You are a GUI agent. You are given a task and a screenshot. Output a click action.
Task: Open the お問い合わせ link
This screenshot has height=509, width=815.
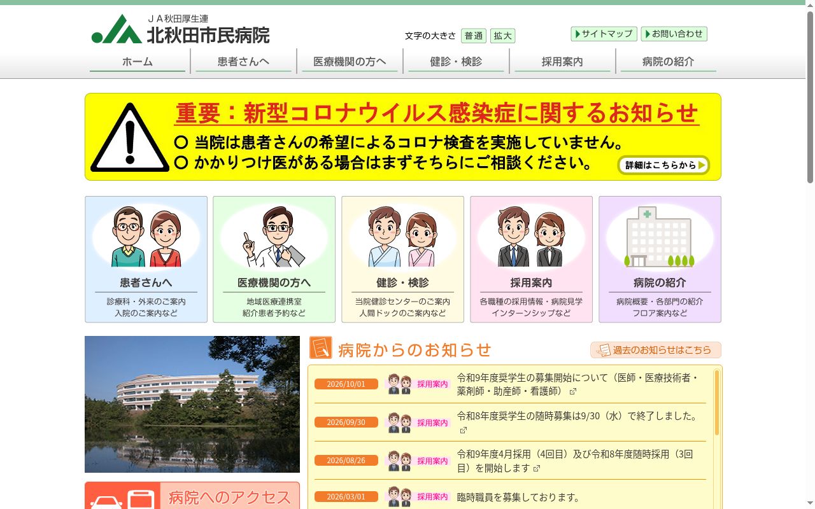pos(674,34)
